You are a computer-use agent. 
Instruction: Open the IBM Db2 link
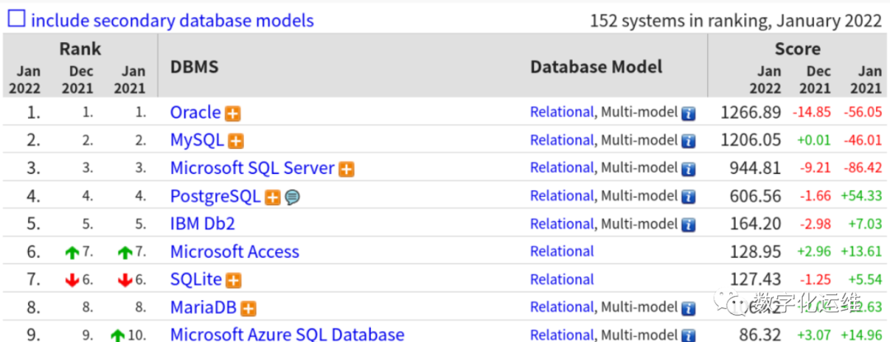(203, 224)
